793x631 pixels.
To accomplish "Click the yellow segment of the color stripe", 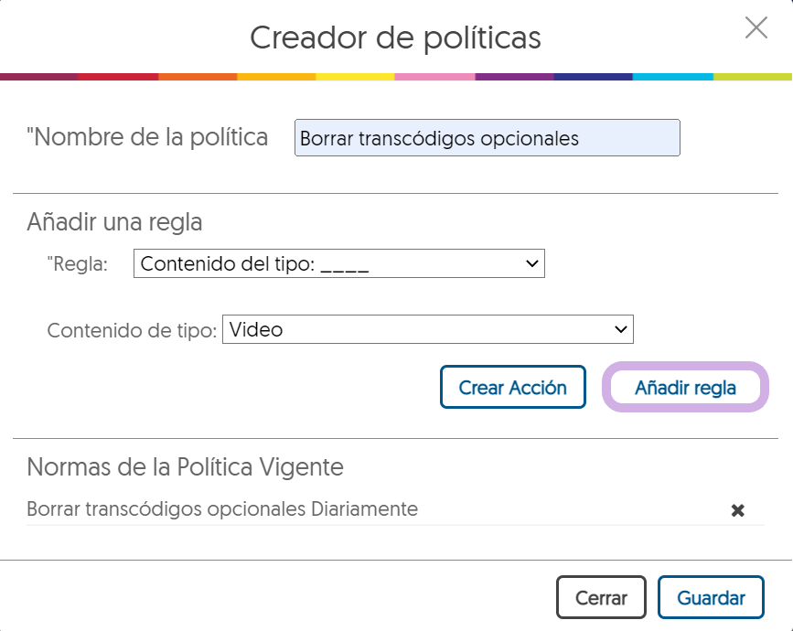I will click(x=356, y=77).
